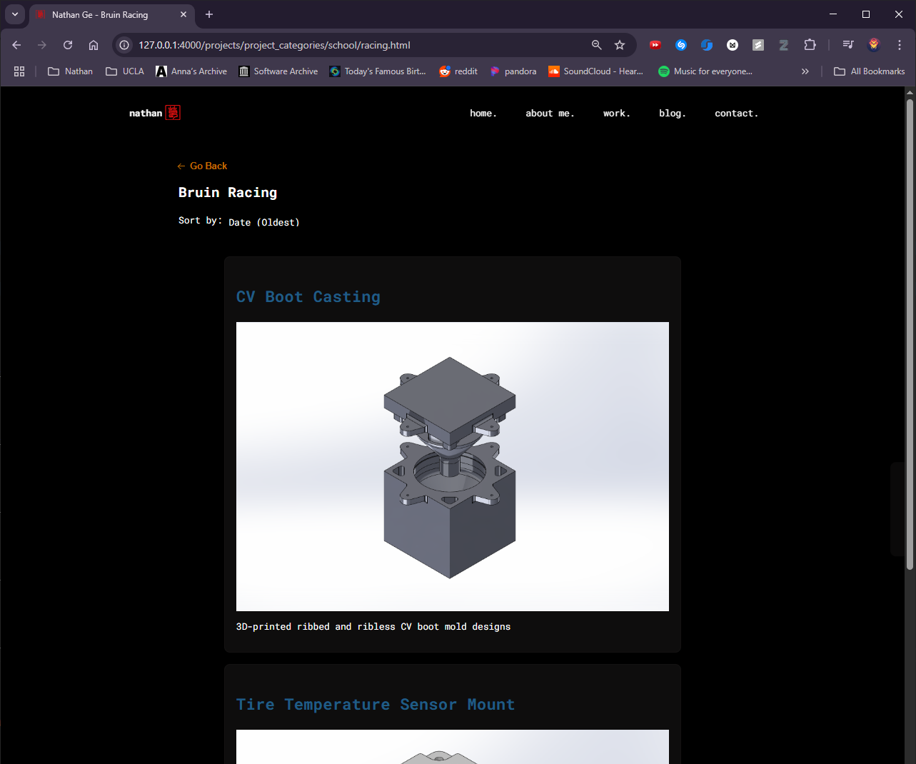916x764 pixels.
Task: Navigate to about me. page
Action: click(x=550, y=114)
